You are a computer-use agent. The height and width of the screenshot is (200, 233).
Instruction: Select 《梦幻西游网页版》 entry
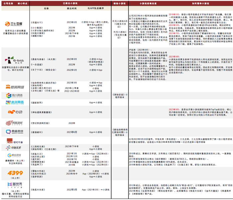coord(40,123)
